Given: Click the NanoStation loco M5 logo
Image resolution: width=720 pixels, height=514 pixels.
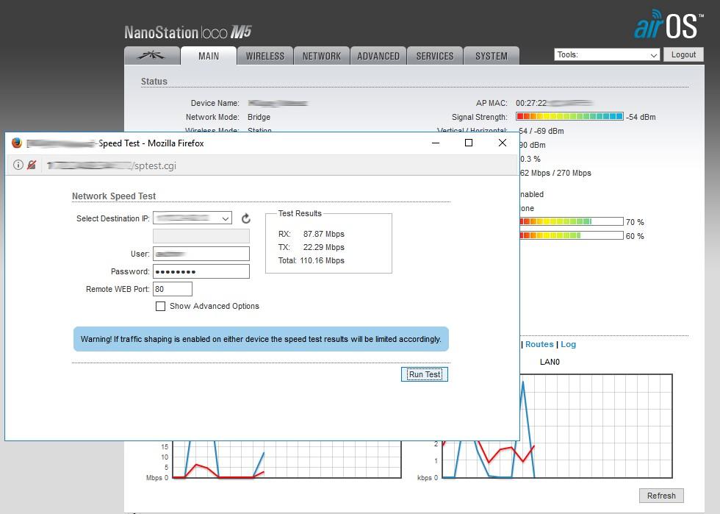Looking at the screenshot, I should click(x=188, y=32).
